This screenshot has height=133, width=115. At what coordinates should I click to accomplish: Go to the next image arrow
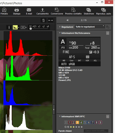(100, 20)
